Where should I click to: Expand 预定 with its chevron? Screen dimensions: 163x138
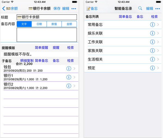(158, 68)
